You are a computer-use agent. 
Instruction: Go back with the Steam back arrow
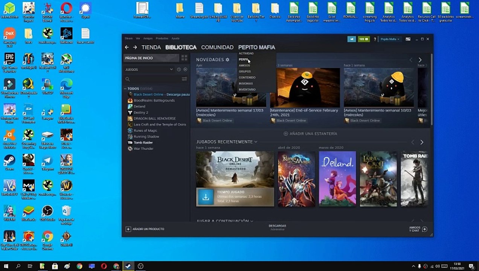pos(127,47)
